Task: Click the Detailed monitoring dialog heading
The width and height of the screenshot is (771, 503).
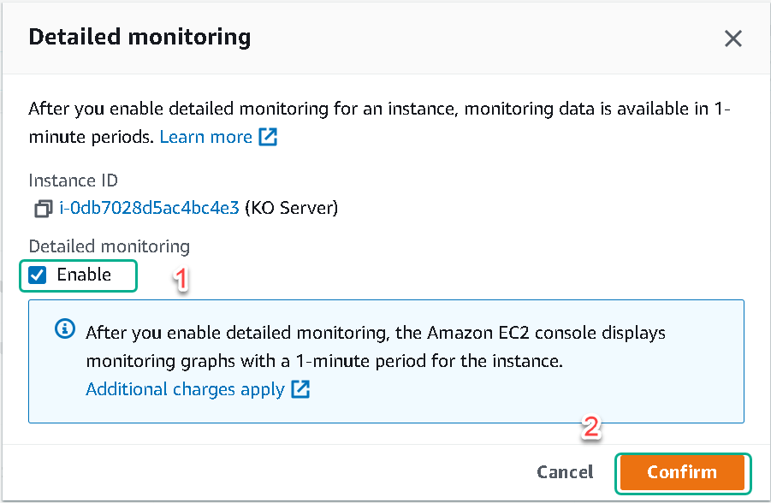Action: click(x=139, y=38)
